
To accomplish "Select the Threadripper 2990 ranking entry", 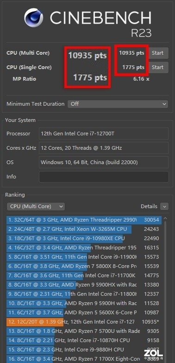I will pos(84,220).
